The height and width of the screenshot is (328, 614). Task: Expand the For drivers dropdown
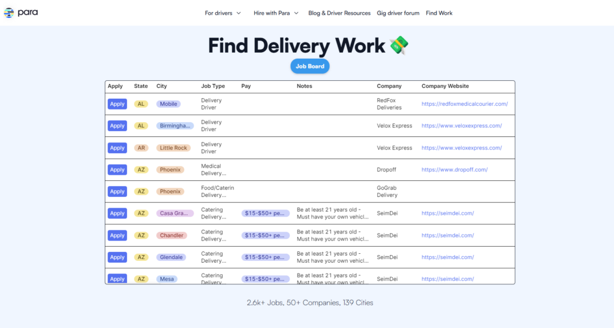[x=223, y=13]
